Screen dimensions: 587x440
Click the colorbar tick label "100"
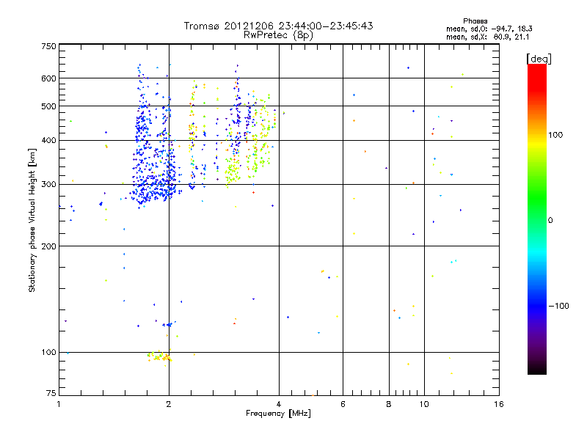pos(555,135)
